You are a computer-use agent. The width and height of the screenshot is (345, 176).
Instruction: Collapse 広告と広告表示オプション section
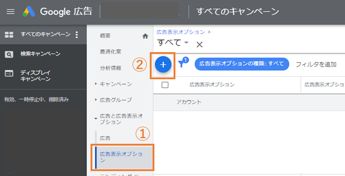tap(96, 118)
